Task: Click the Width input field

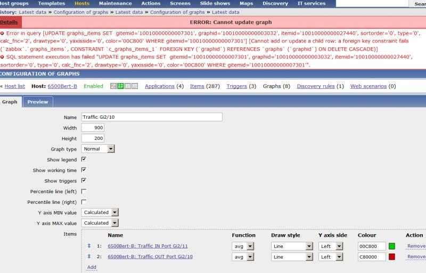Action: tap(93, 128)
